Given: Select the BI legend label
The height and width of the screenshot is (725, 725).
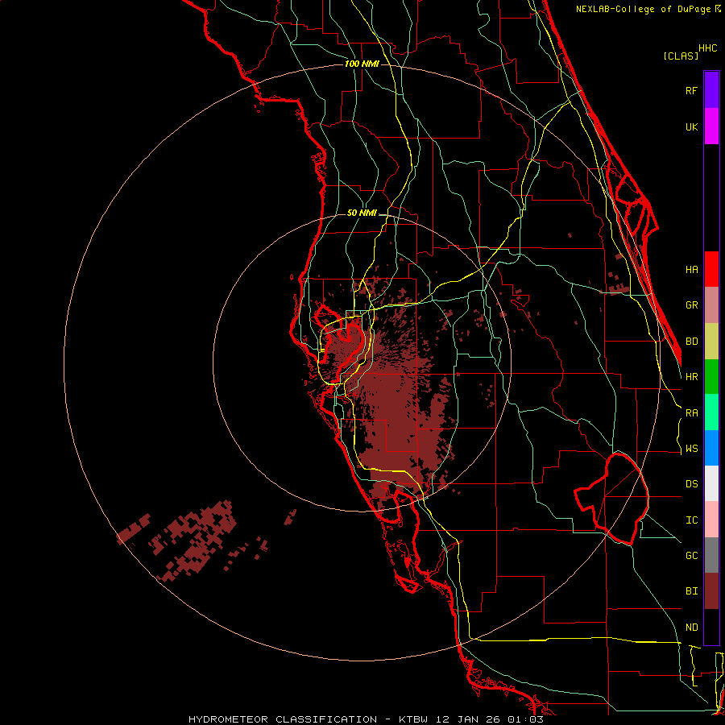Looking at the screenshot, I should pyautogui.click(x=691, y=591).
